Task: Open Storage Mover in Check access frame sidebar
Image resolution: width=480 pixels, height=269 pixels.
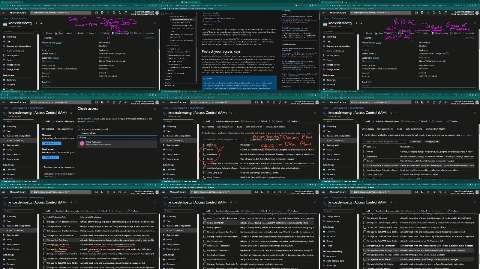Action: [13, 159]
